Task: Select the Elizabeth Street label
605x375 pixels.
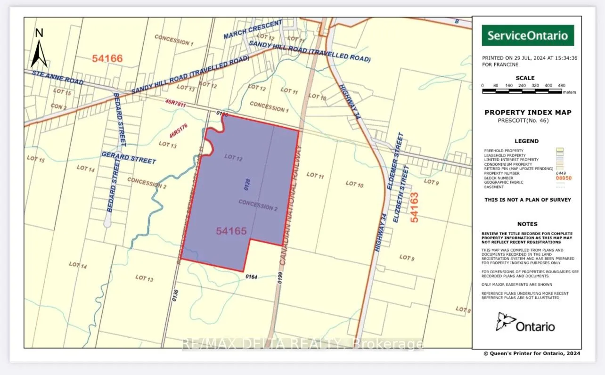Action: pos(401,193)
